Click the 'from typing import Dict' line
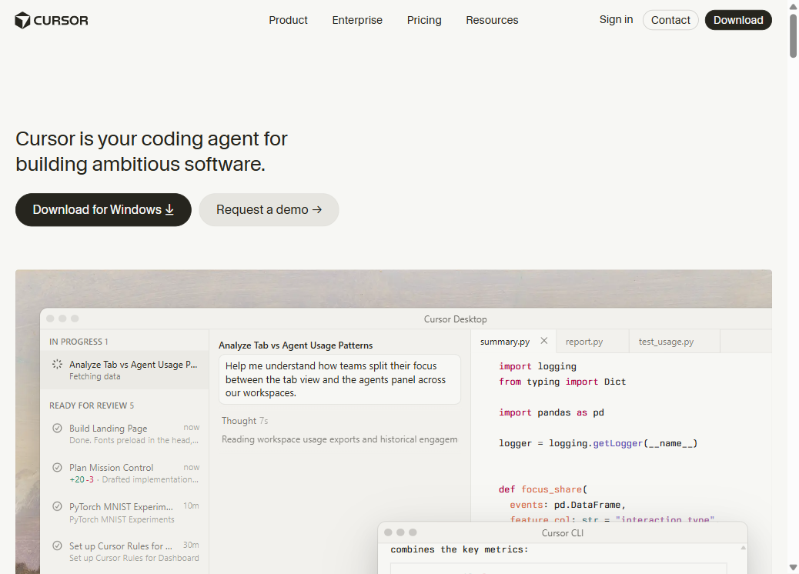The image size is (799, 574). point(562,382)
